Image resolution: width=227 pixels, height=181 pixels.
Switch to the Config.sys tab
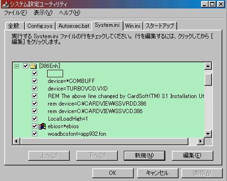point(40,26)
